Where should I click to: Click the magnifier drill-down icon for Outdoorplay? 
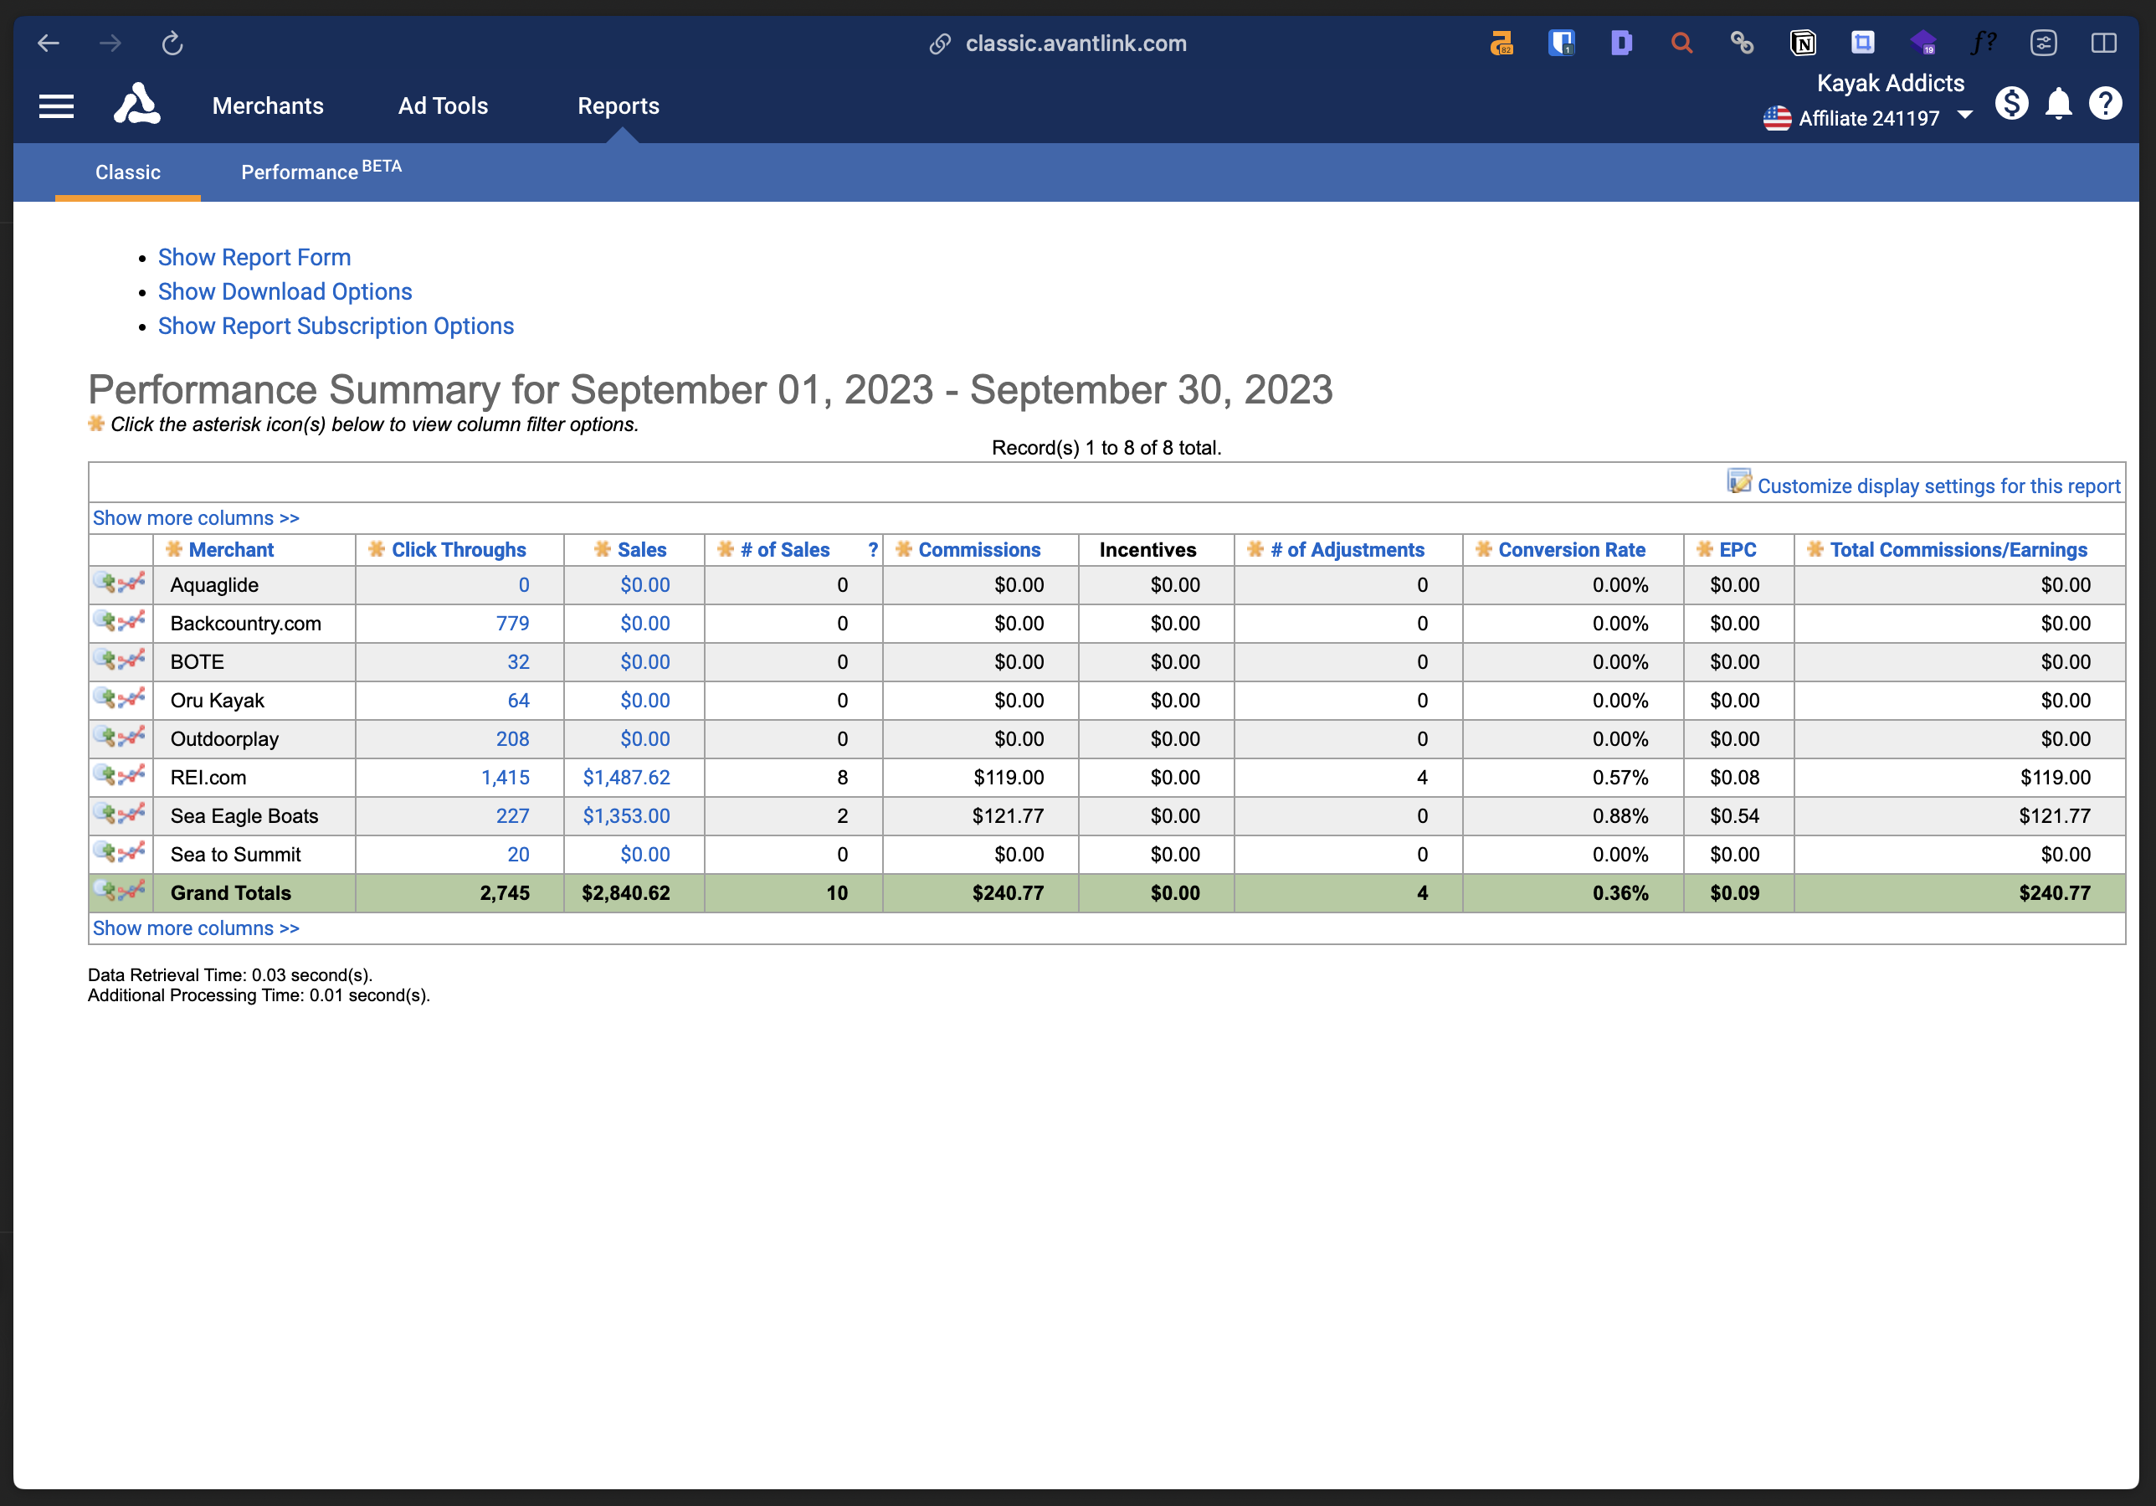105,737
